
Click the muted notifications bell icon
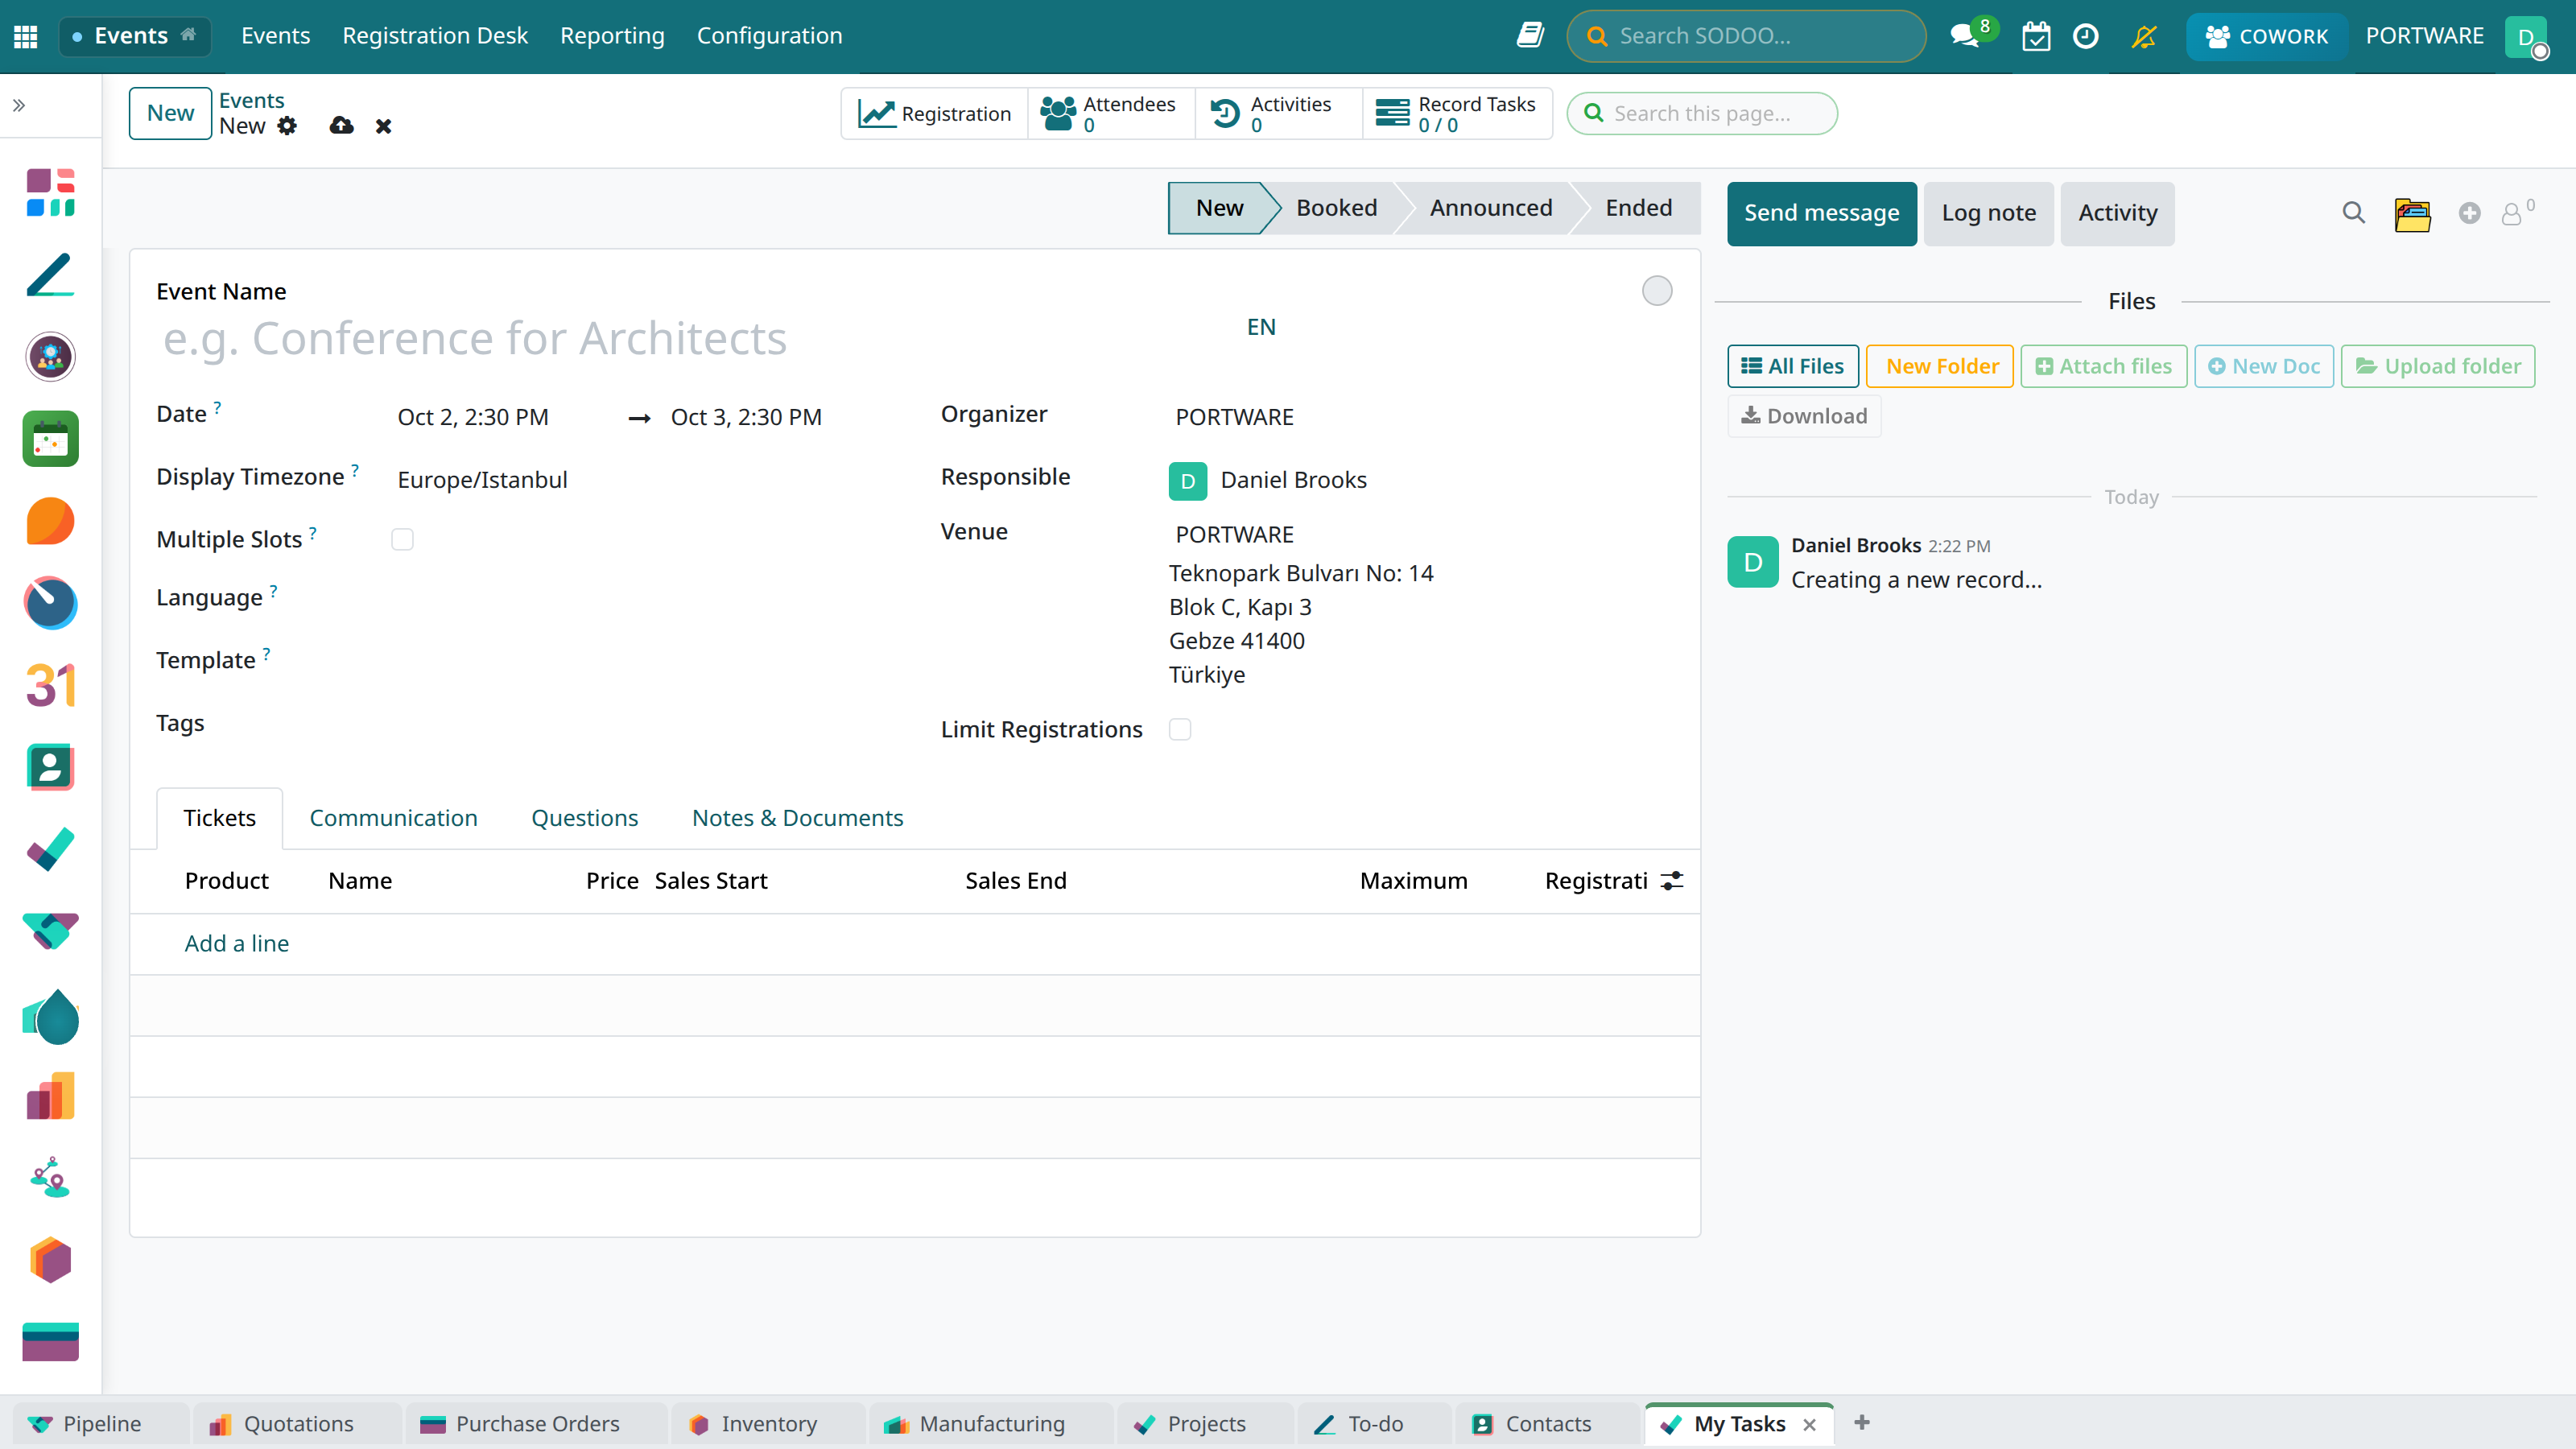(2143, 36)
